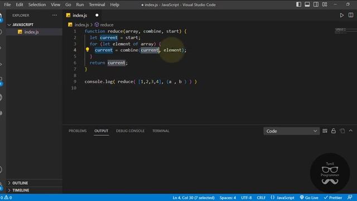Viewport: 357px width, 201px height.
Task: Open the output log file icon
Action: click(342, 131)
